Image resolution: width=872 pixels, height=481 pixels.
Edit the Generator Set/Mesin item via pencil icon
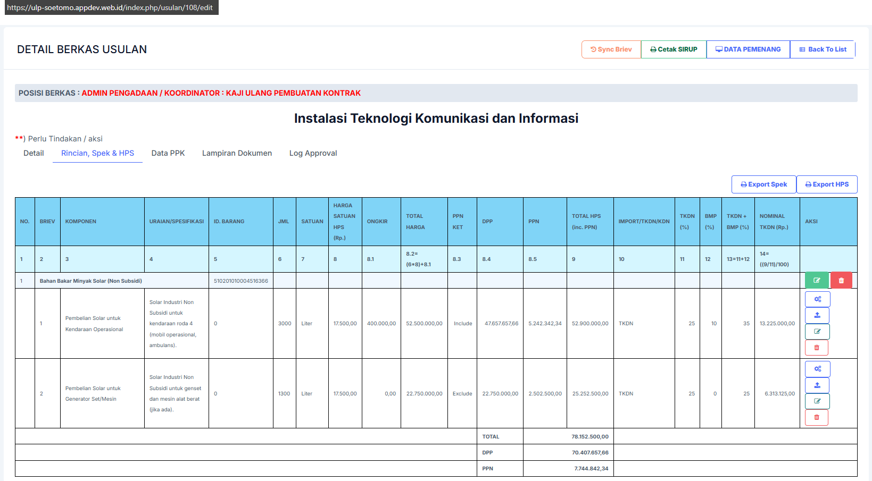[817, 401]
